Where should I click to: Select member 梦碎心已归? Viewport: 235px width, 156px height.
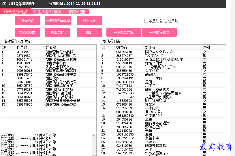tap(154, 127)
